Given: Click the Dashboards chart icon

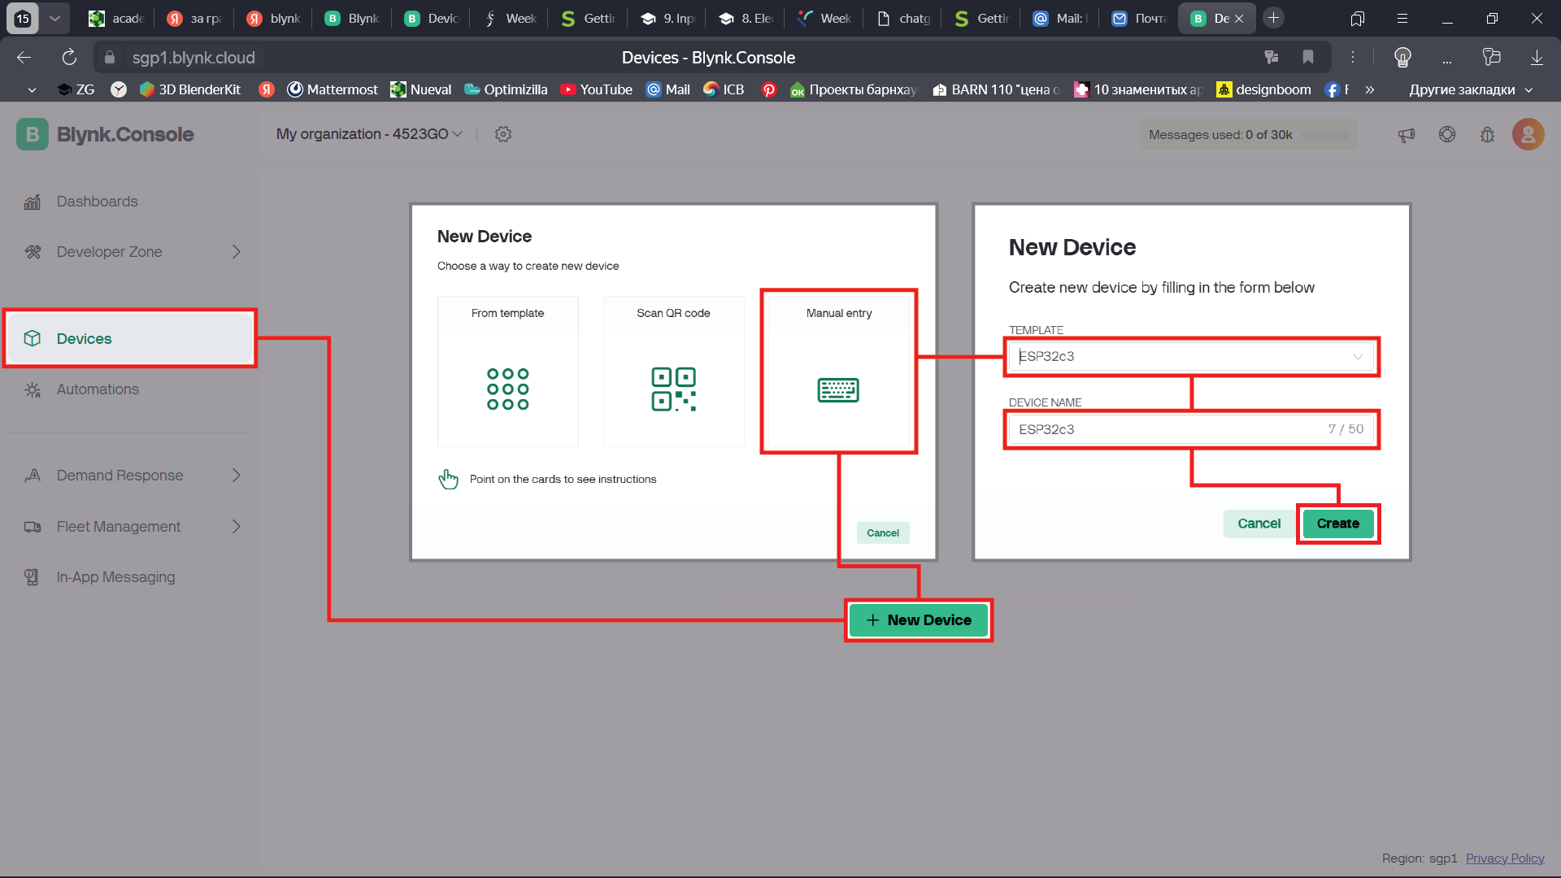Looking at the screenshot, I should [33, 202].
